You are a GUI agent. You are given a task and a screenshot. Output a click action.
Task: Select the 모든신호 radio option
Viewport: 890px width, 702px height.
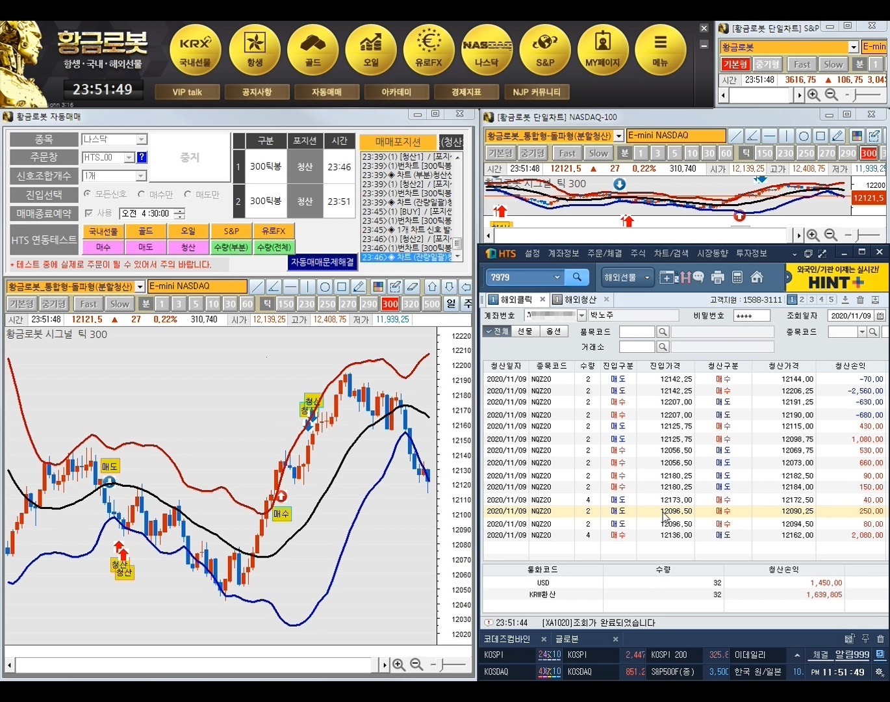87,194
